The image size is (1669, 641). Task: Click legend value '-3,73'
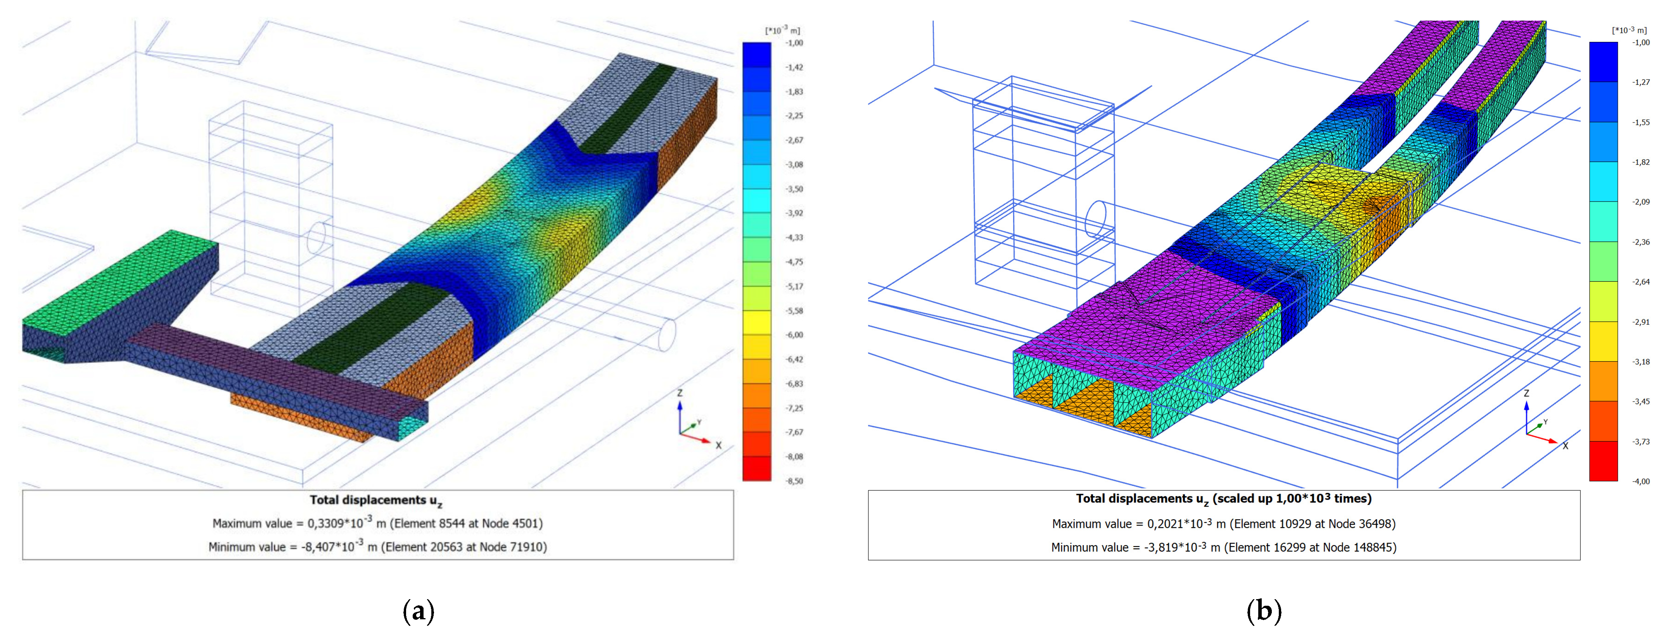tap(1641, 441)
